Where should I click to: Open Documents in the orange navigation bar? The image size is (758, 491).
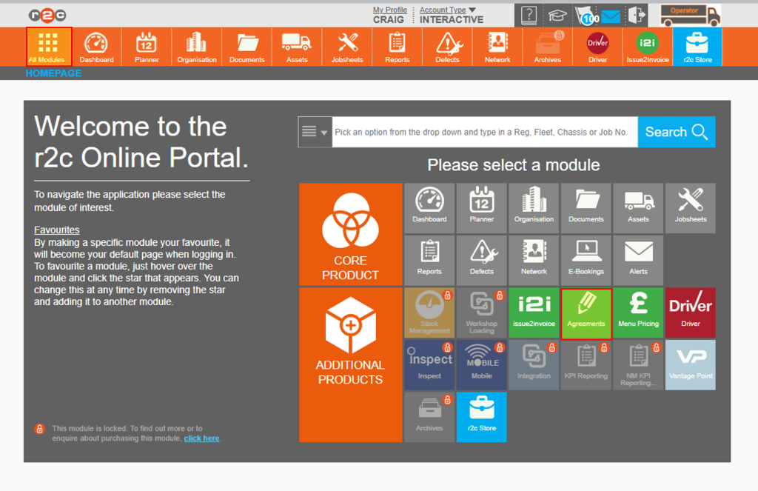click(247, 47)
